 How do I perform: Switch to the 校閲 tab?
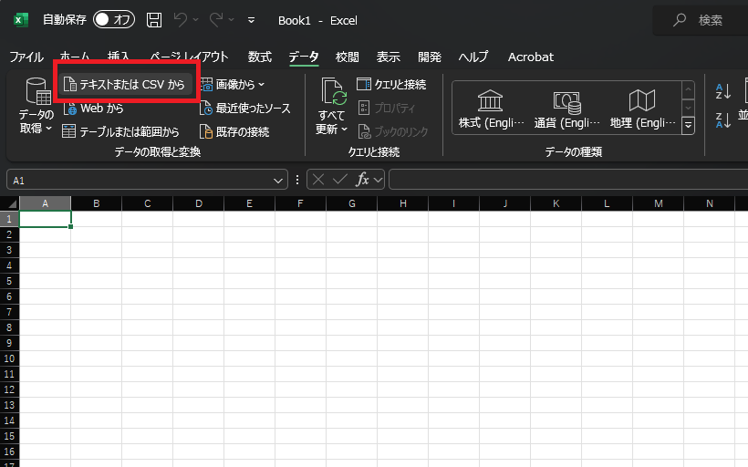coord(347,57)
